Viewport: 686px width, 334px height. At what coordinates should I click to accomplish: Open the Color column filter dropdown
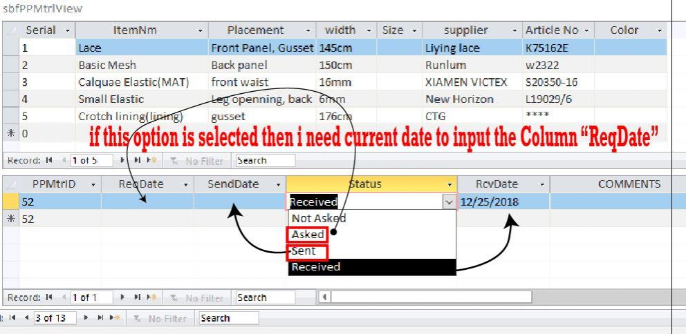click(x=659, y=30)
